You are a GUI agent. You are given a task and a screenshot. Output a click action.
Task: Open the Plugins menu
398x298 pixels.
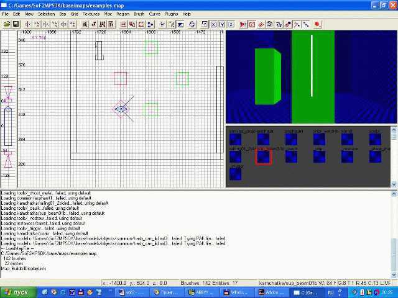(172, 14)
